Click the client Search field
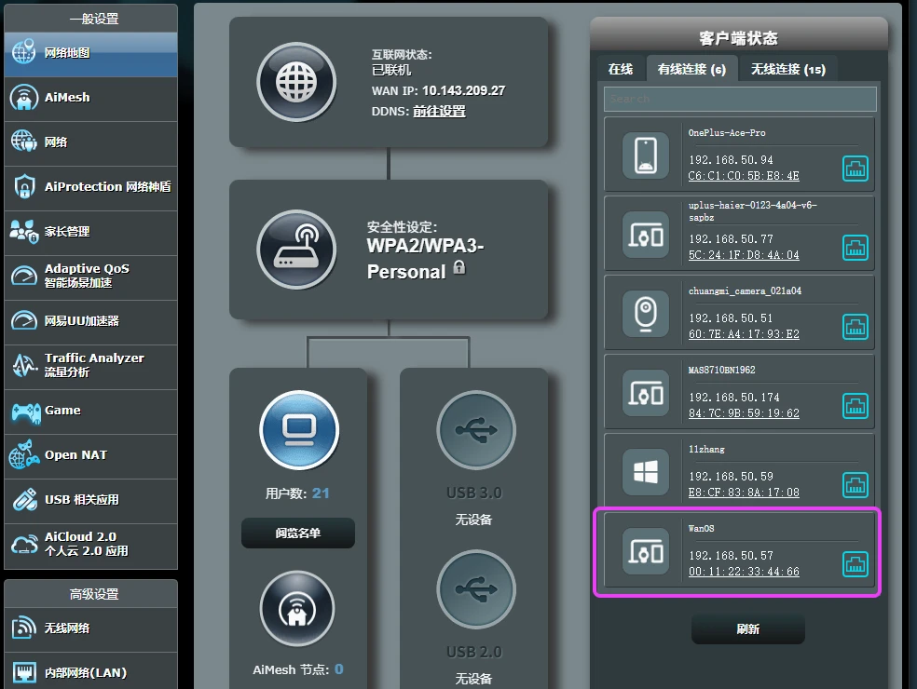917x689 pixels. 740,99
